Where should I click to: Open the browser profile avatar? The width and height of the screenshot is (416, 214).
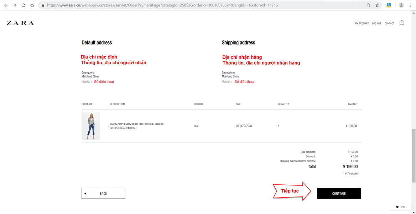(401, 5)
